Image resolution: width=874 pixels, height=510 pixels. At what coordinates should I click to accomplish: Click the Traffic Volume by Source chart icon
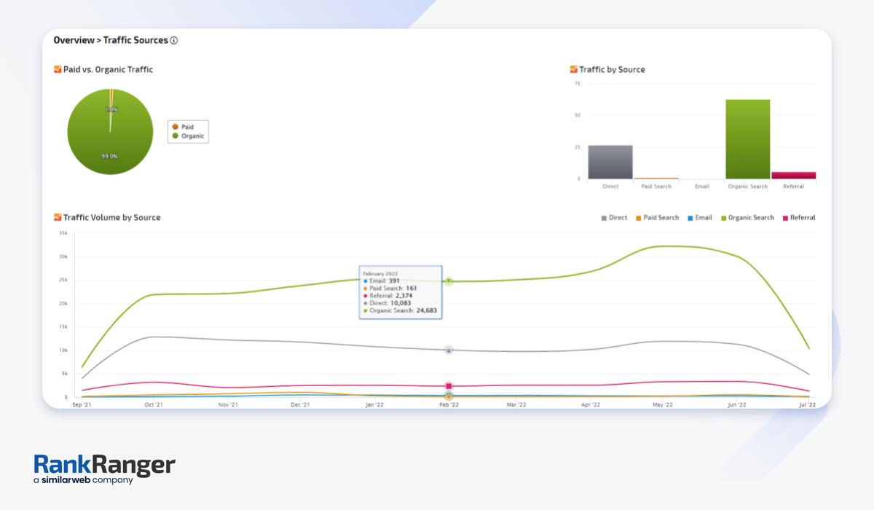tap(58, 218)
